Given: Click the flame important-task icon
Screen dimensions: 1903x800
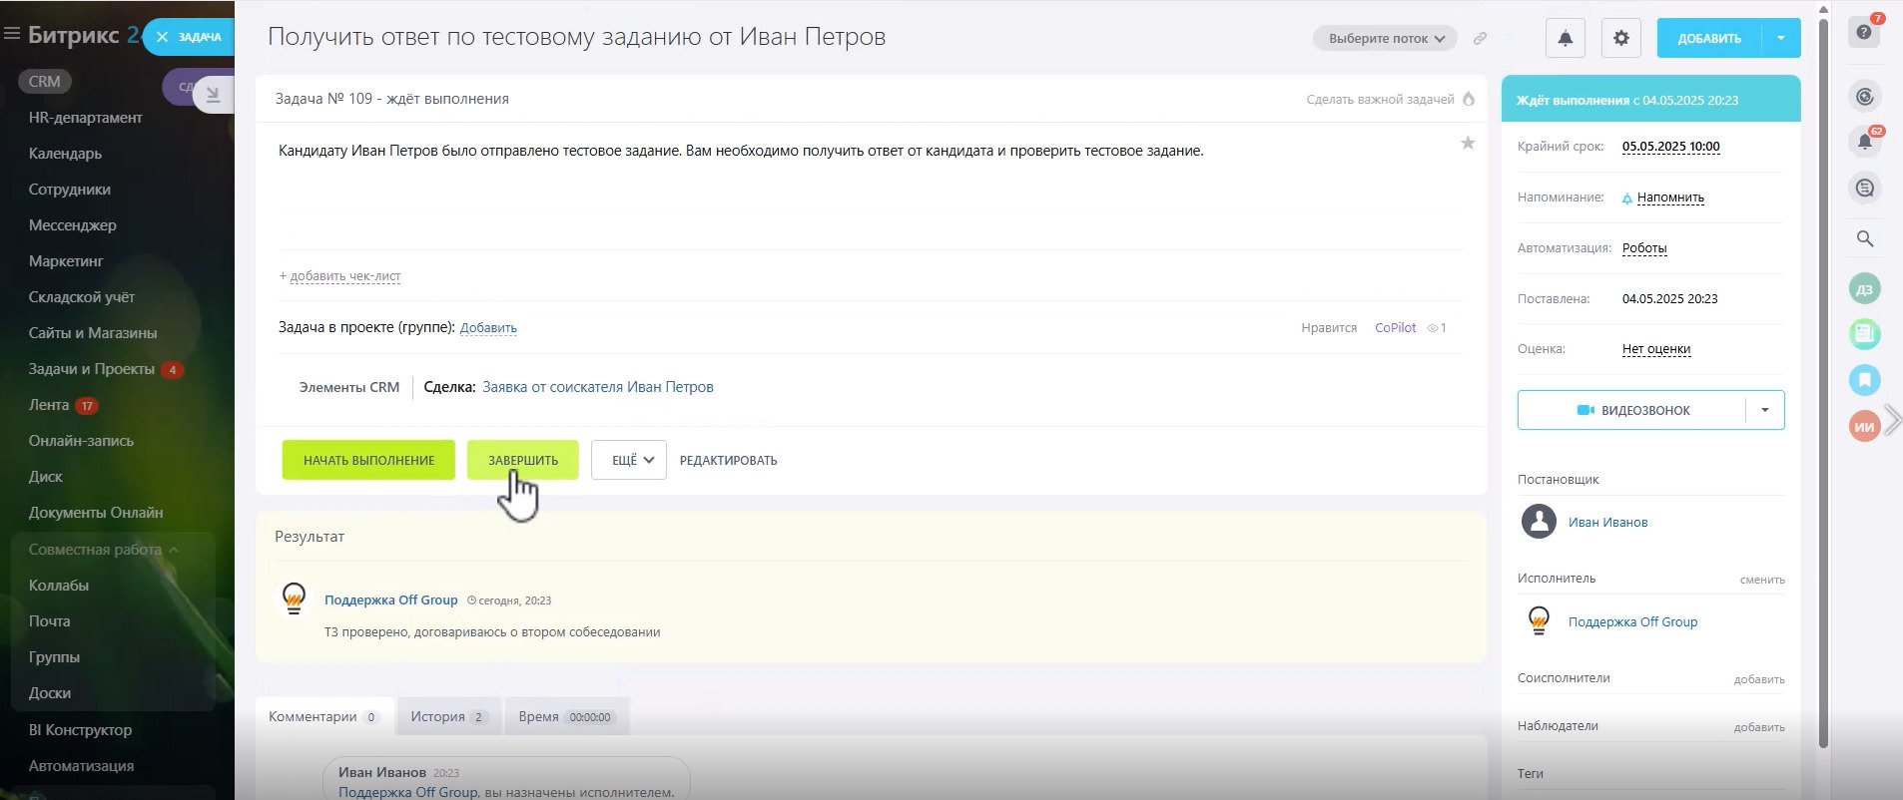Looking at the screenshot, I should [1469, 99].
